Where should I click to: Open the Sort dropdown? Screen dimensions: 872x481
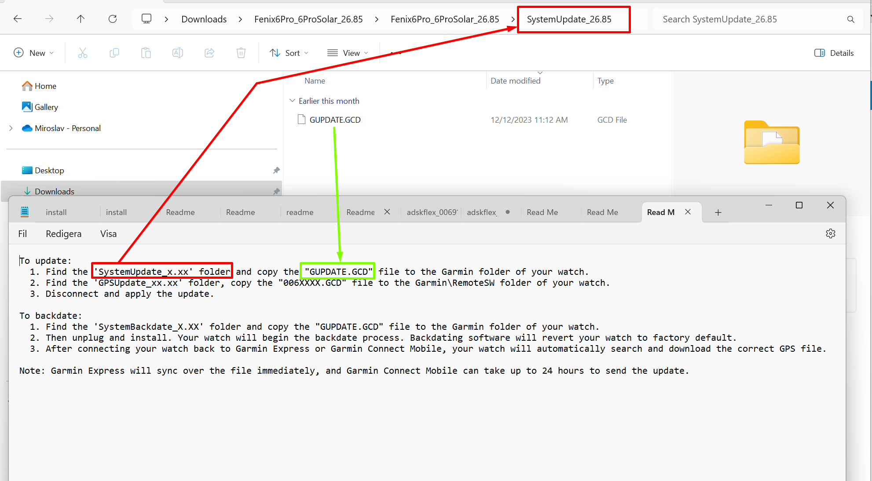click(x=289, y=53)
